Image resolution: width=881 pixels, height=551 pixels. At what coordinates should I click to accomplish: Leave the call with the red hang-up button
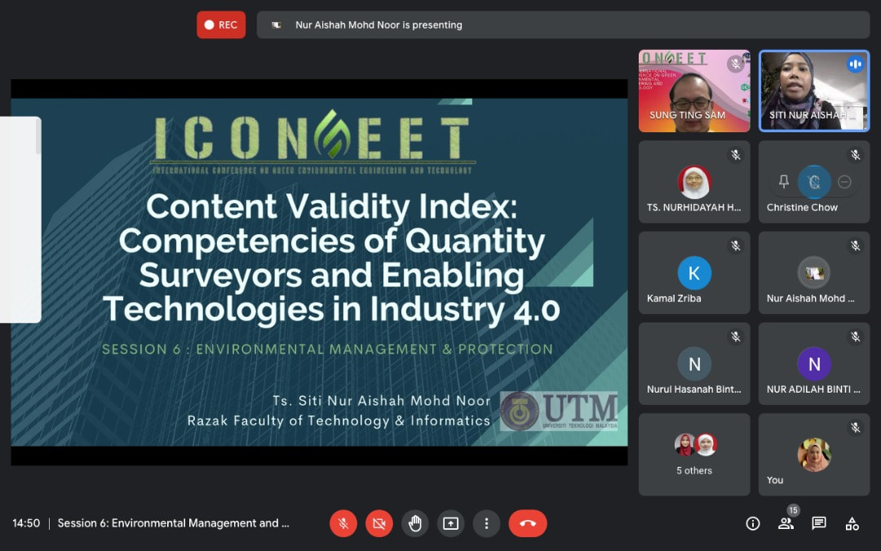(528, 523)
